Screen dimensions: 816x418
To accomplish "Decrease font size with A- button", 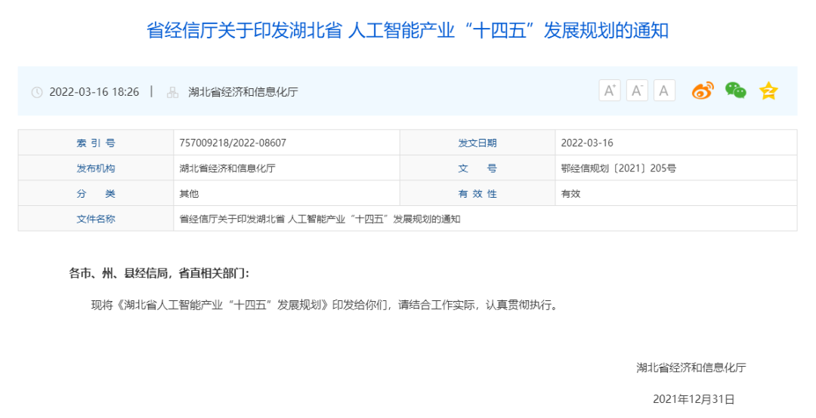I will pos(637,91).
